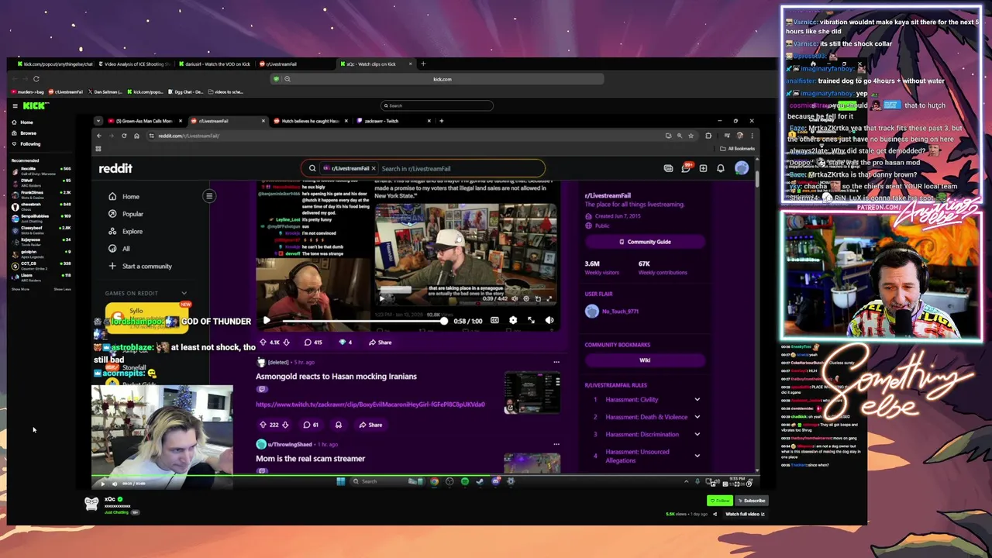Open Reddit video settings gear

click(x=512, y=320)
